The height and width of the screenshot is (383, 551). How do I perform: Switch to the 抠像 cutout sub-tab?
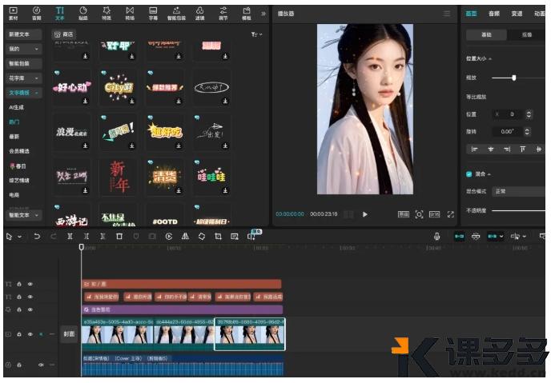click(x=526, y=34)
